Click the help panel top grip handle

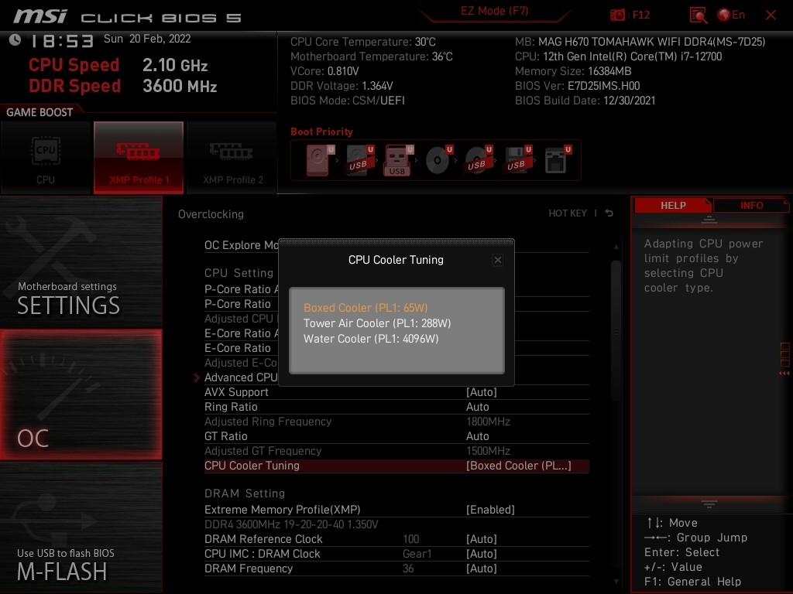click(x=709, y=220)
